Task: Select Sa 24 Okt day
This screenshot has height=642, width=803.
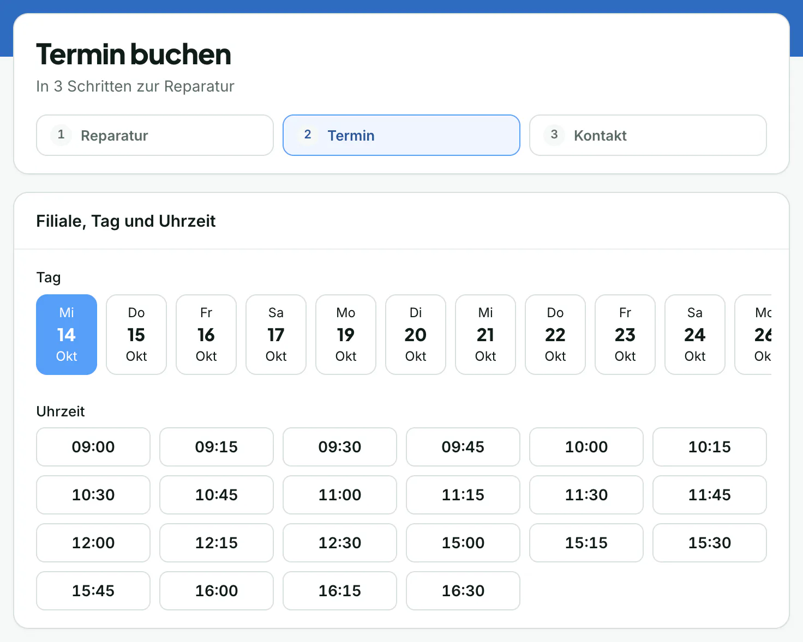Action: 695,335
